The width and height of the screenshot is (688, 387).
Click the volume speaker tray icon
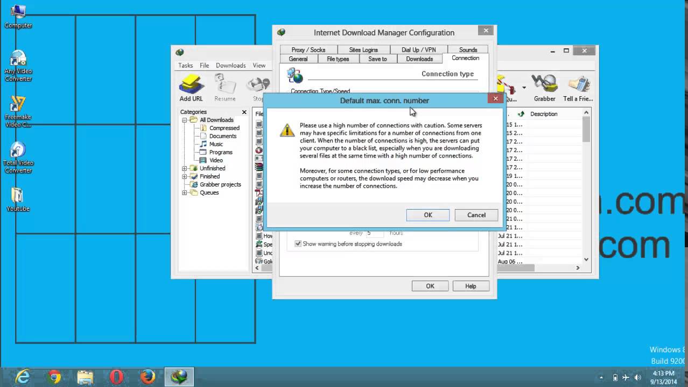[x=638, y=377]
